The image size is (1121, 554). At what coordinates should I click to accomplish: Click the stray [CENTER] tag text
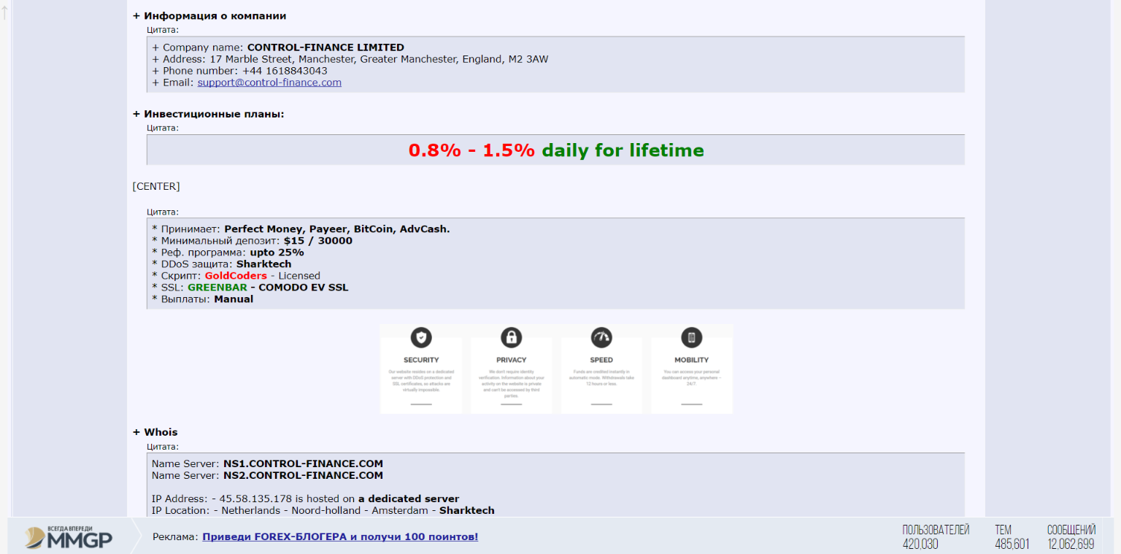coord(156,186)
